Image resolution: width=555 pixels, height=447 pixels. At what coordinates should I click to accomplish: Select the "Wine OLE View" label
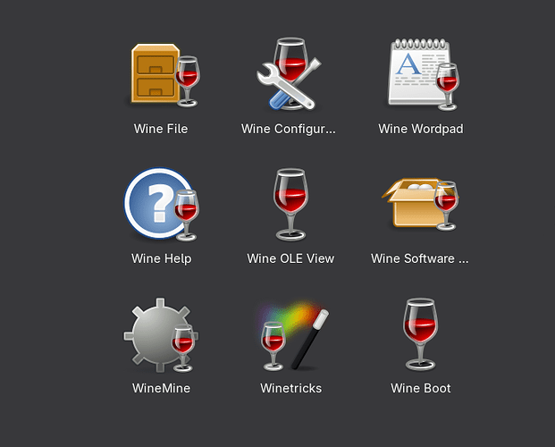point(290,258)
